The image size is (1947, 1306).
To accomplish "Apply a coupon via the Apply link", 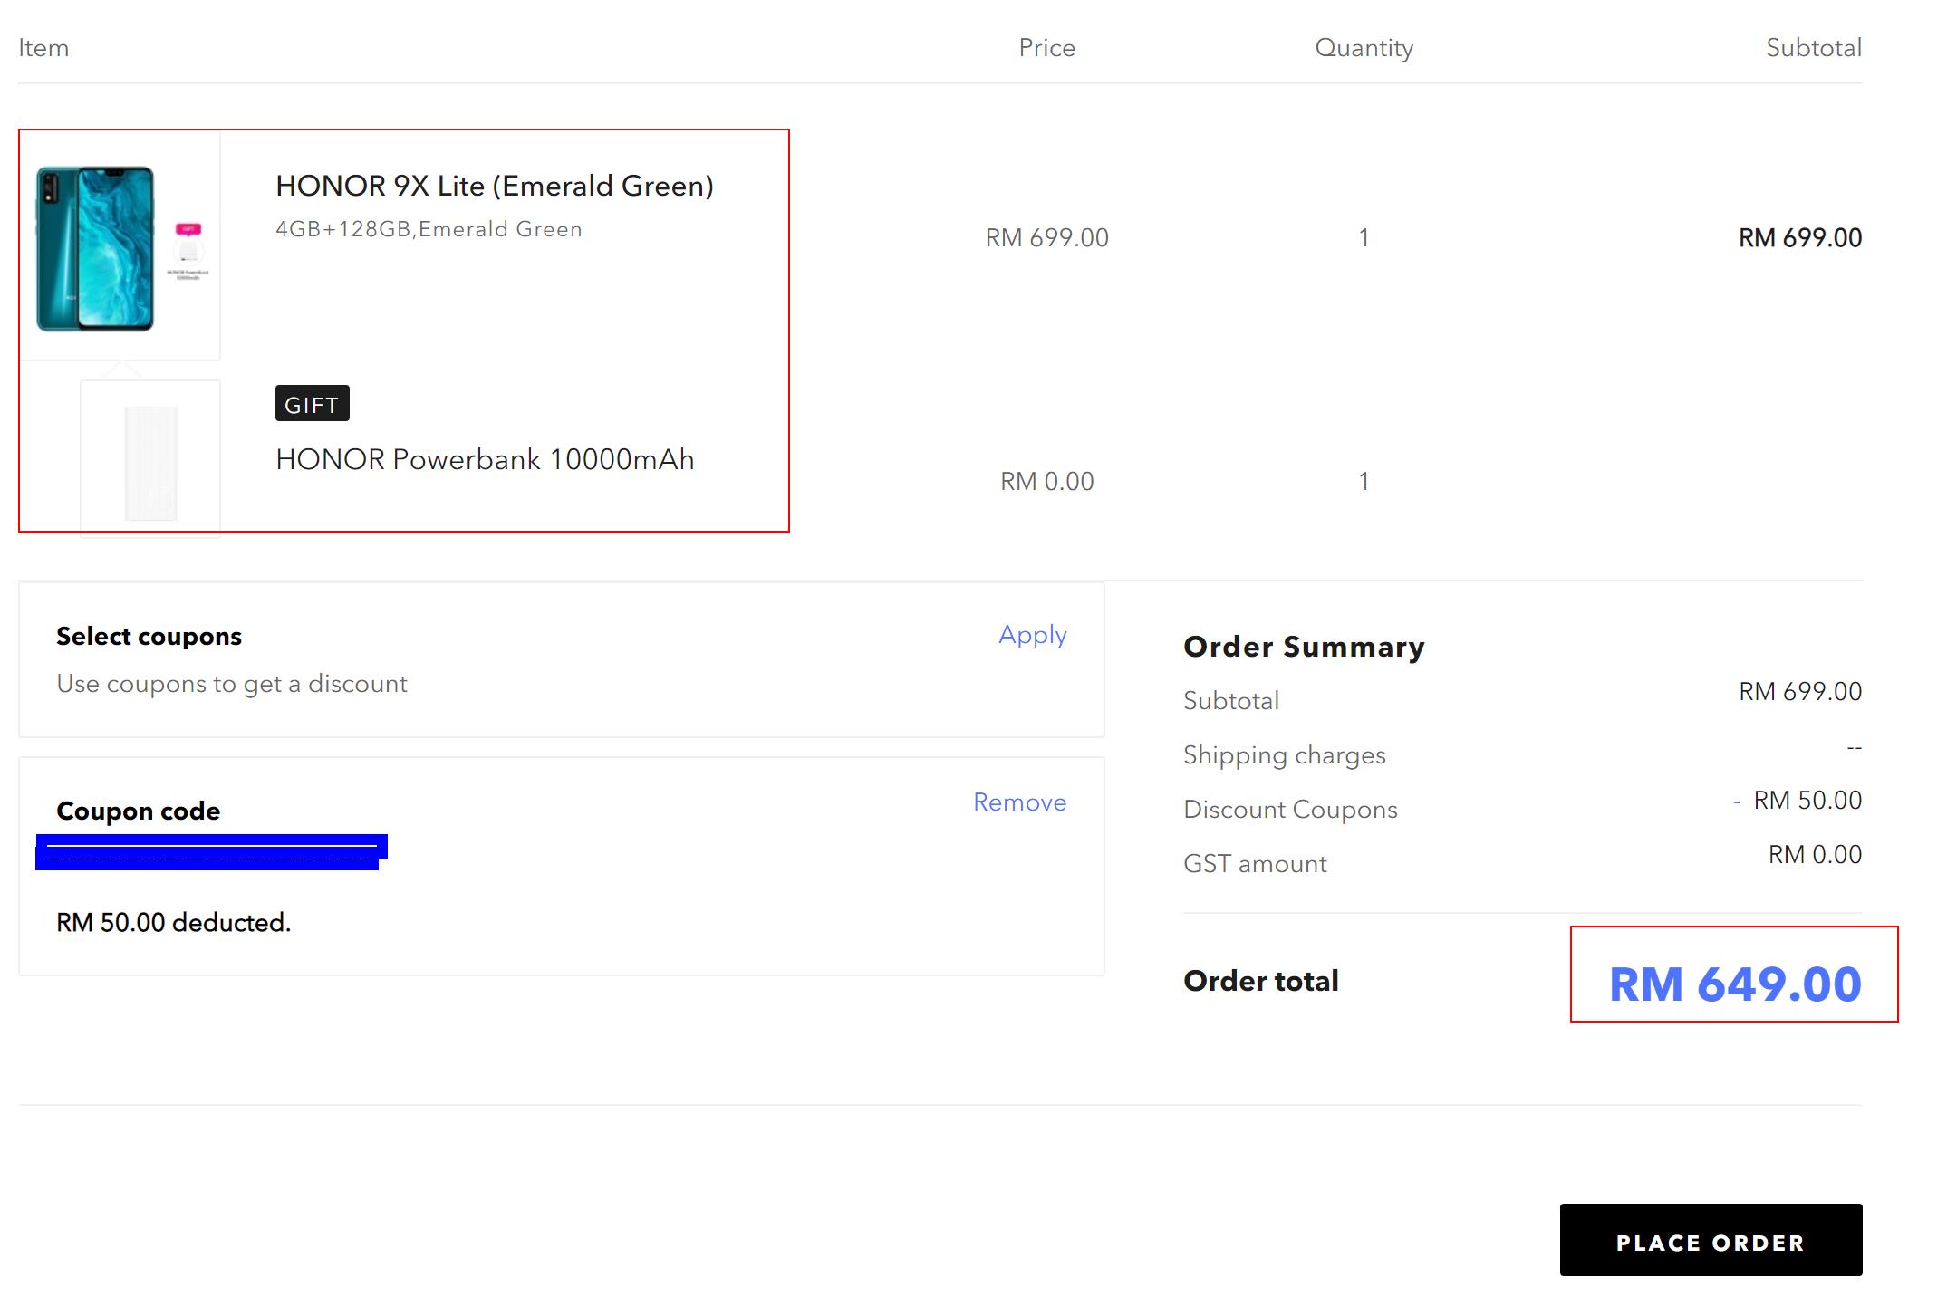I will click(x=1032, y=635).
